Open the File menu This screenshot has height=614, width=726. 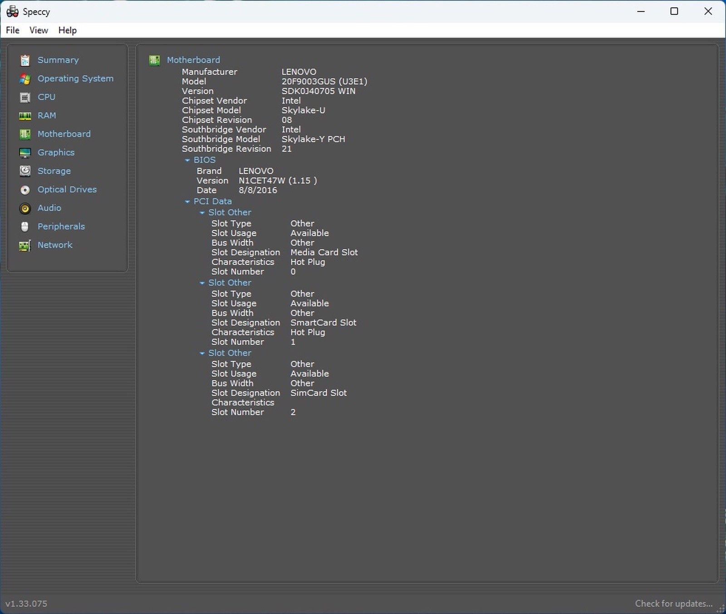pyautogui.click(x=13, y=30)
